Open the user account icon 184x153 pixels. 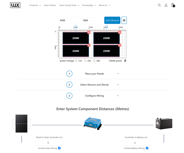coord(166,5)
